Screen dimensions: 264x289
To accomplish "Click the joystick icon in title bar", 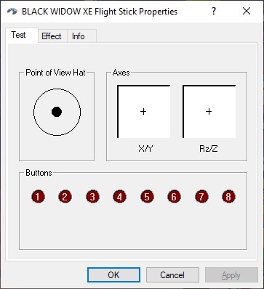I will (x=12, y=12).
